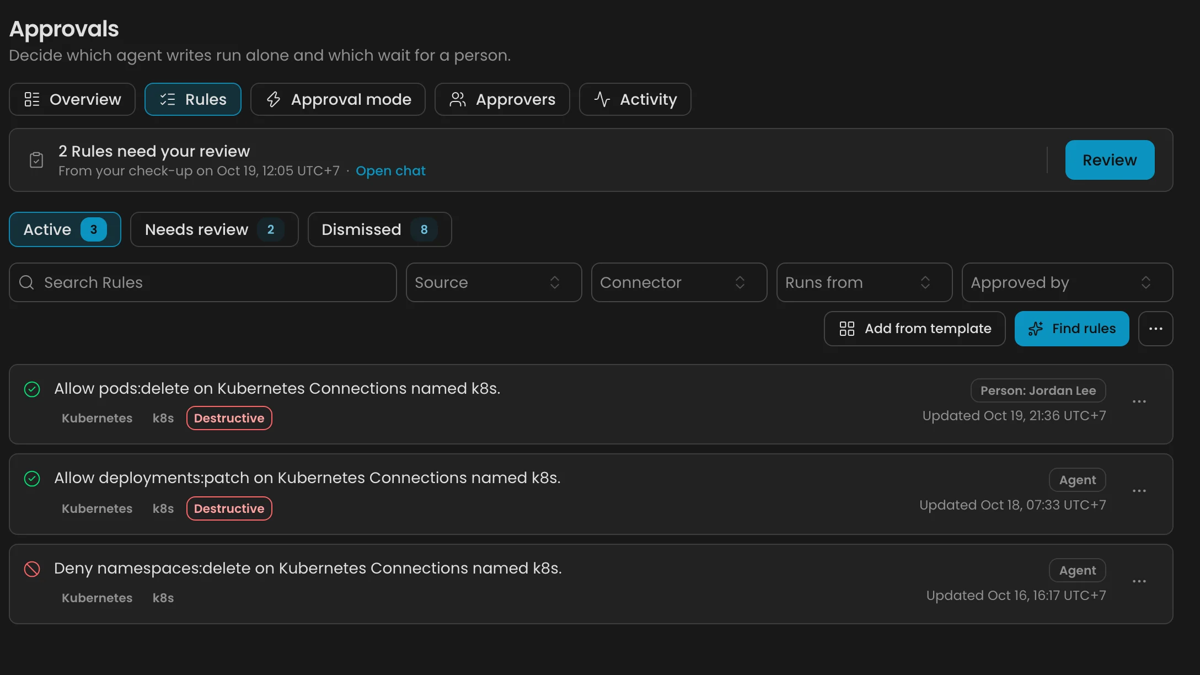Click the Find rules button
The height and width of the screenshot is (675, 1200).
(x=1072, y=329)
